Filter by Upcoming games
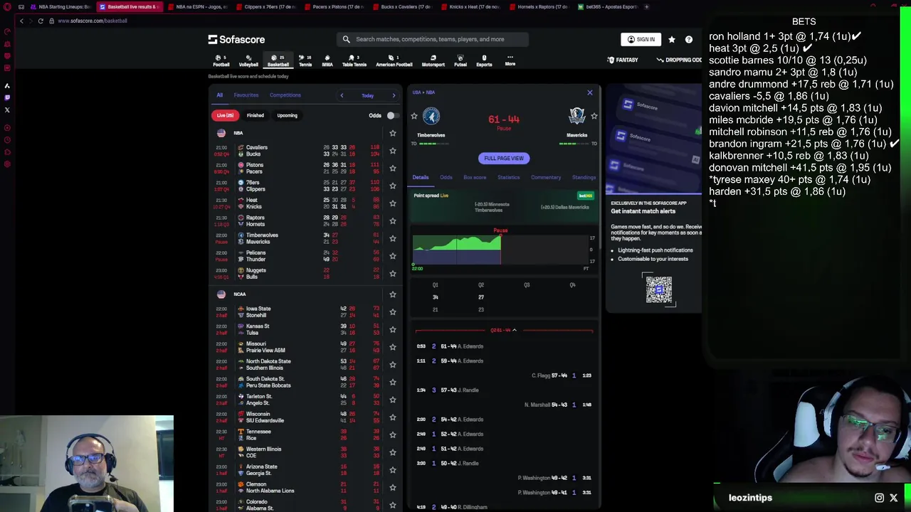 pos(287,115)
